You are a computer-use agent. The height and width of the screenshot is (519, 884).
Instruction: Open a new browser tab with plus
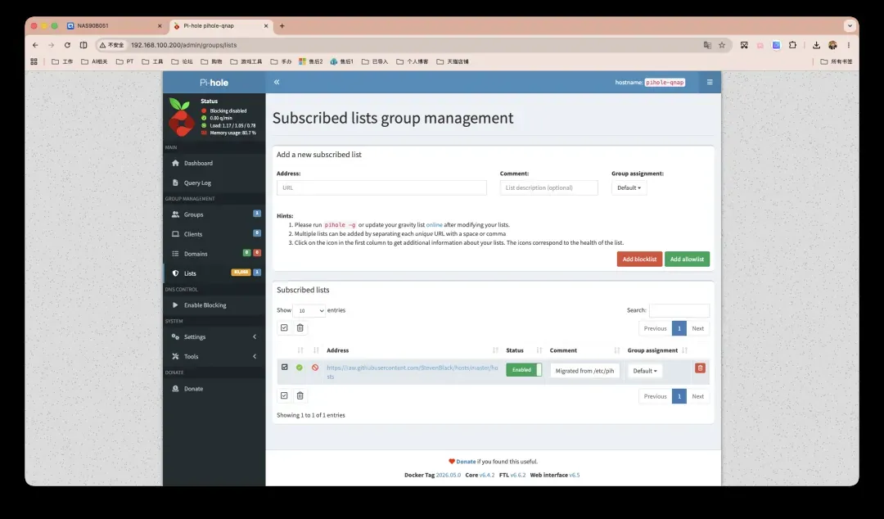click(x=282, y=26)
